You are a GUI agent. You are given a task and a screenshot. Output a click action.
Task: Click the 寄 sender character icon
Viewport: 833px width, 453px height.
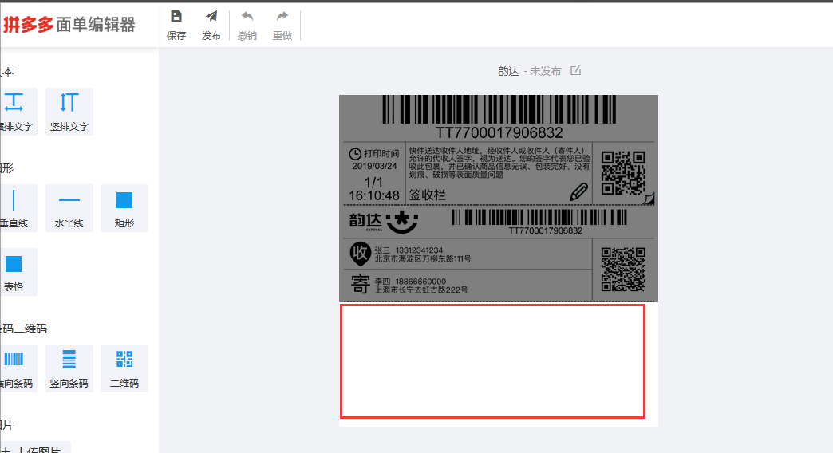coord(360,285)
